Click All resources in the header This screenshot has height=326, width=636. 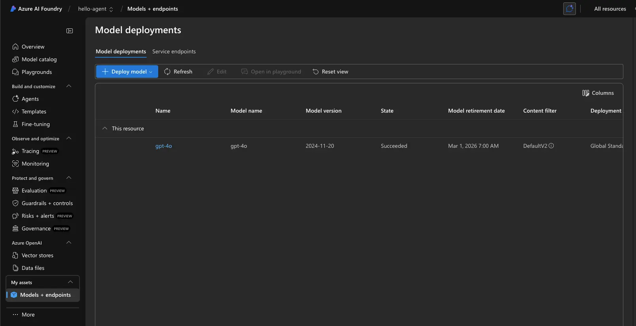pyautogui.click(x=610, y=9)
